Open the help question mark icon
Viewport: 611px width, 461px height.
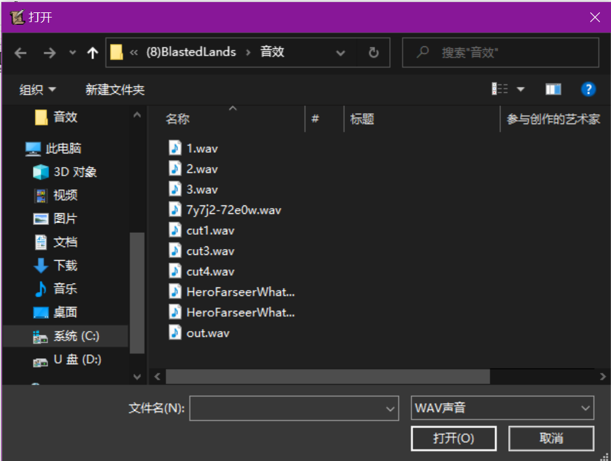(588, 89)
